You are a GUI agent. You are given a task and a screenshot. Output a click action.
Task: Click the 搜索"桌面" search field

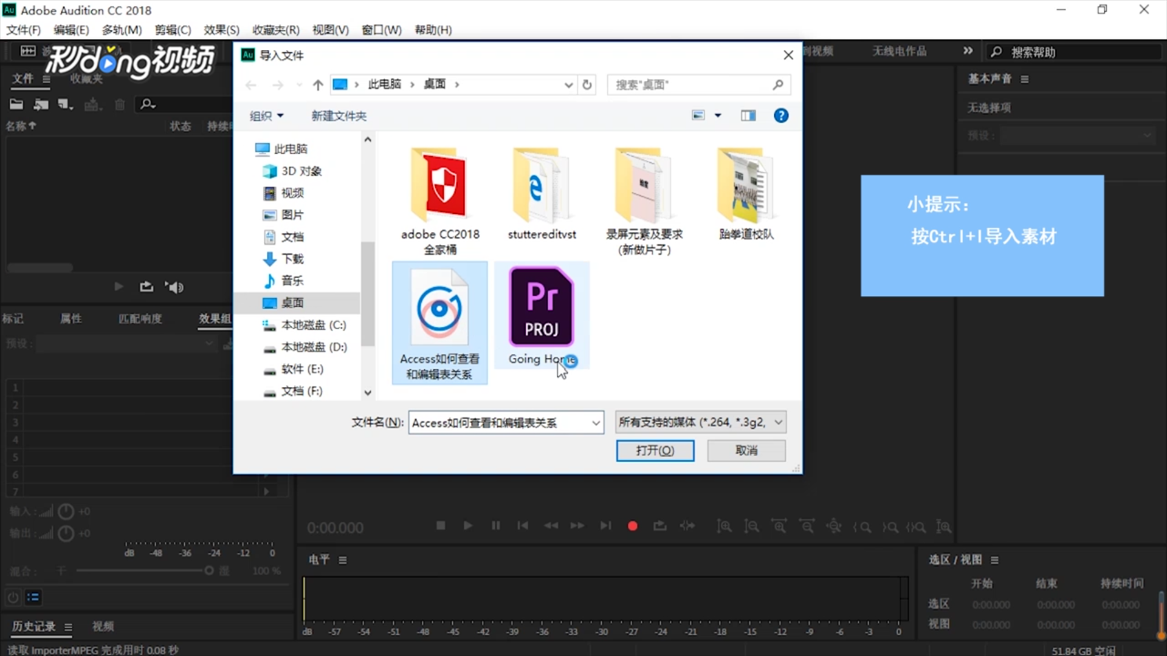coord(699,85)
